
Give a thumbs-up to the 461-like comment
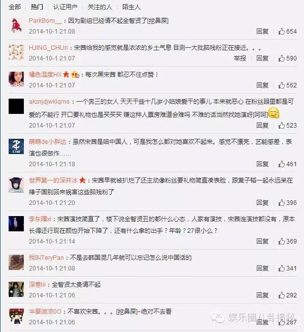click(x=288, y=164)
